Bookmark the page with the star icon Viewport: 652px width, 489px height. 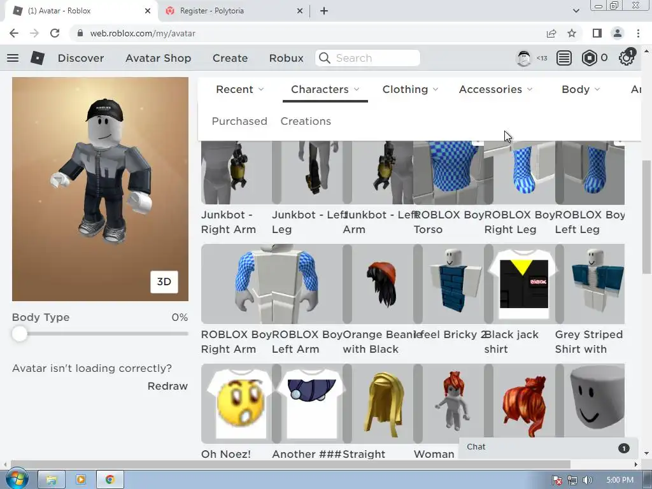[572, 33]
